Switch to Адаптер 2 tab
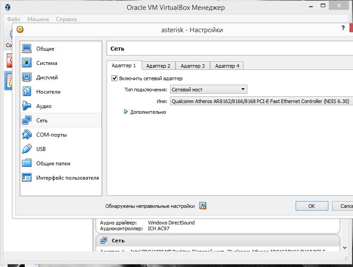353x267 pixels. (158, 66)
